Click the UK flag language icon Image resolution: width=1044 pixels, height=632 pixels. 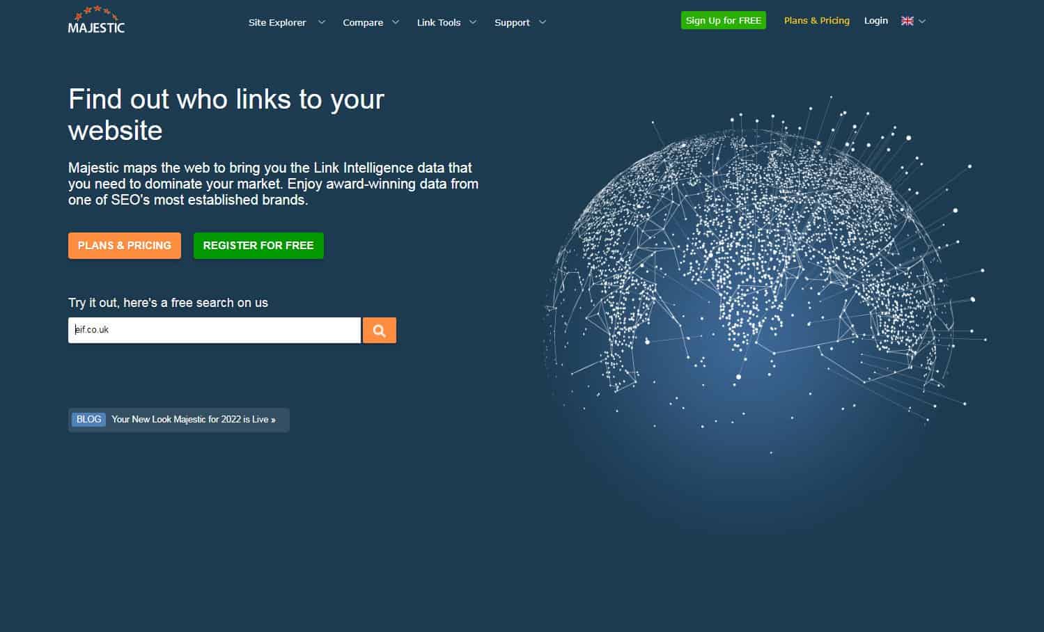(907, 21)
